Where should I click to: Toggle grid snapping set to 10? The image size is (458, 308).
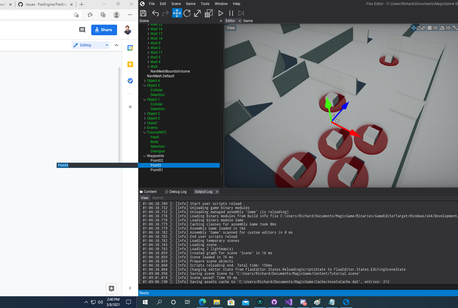click(x=432, y=28)
